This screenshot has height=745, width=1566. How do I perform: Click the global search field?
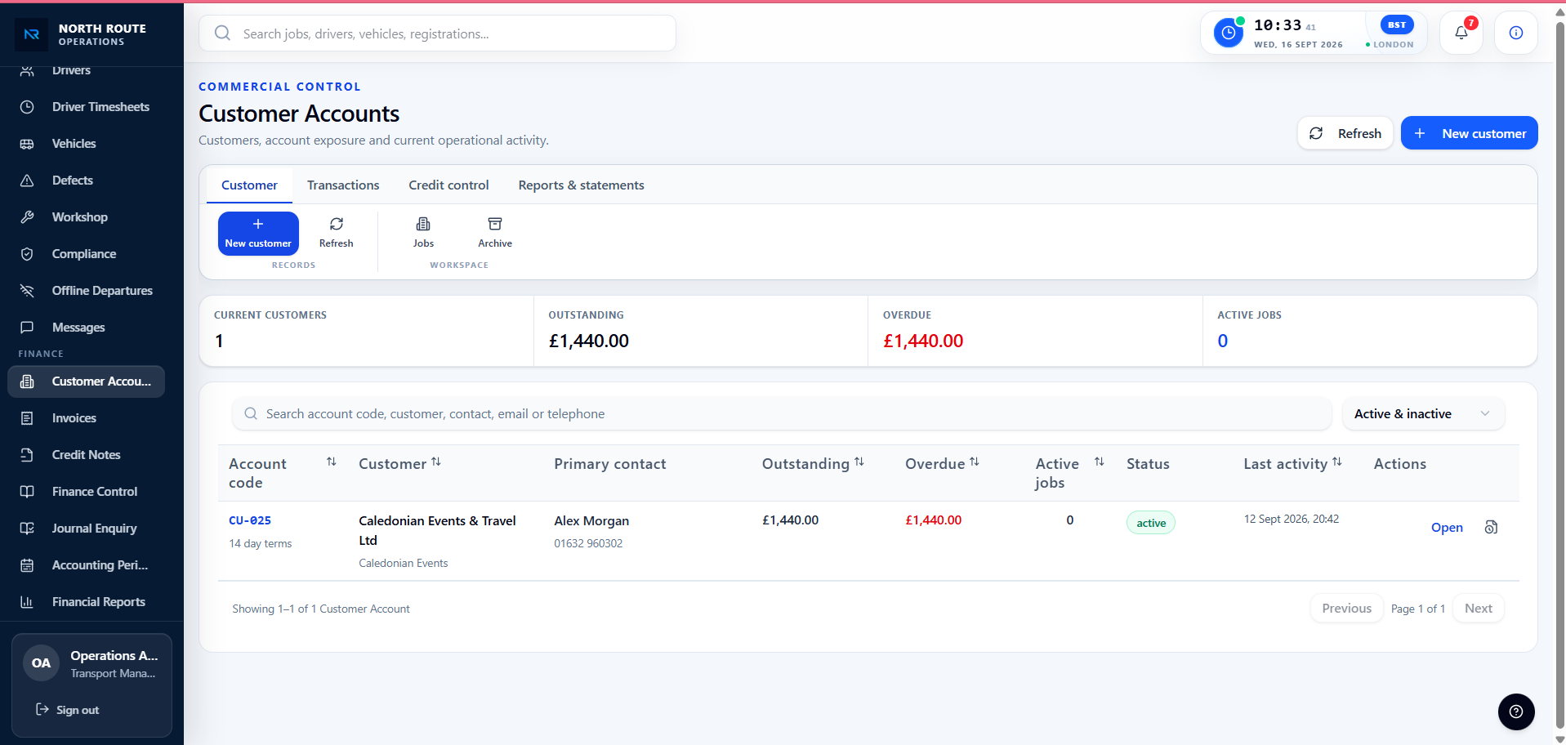tap(437, 33)
